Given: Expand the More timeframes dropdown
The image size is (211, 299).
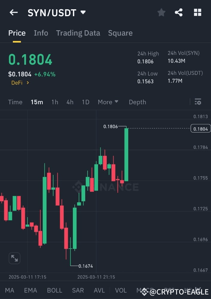Looking at the screenshot, I should pyautogui.click(x=108, y=102).
